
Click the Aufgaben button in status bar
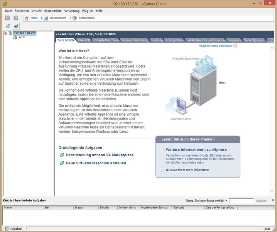coord(14,229)
